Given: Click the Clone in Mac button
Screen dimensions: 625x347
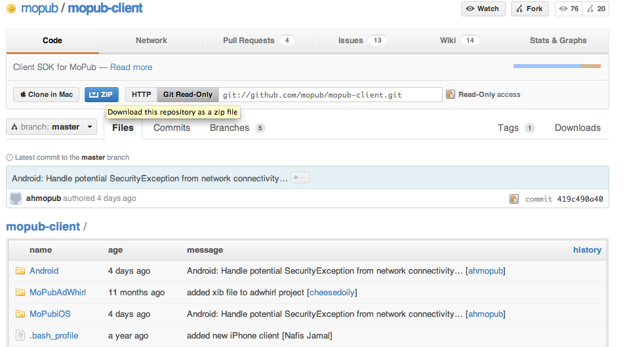Looking at the screenshot, I should 47,95.
